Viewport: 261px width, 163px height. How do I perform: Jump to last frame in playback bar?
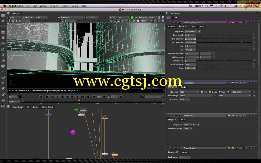click(88, 96)
